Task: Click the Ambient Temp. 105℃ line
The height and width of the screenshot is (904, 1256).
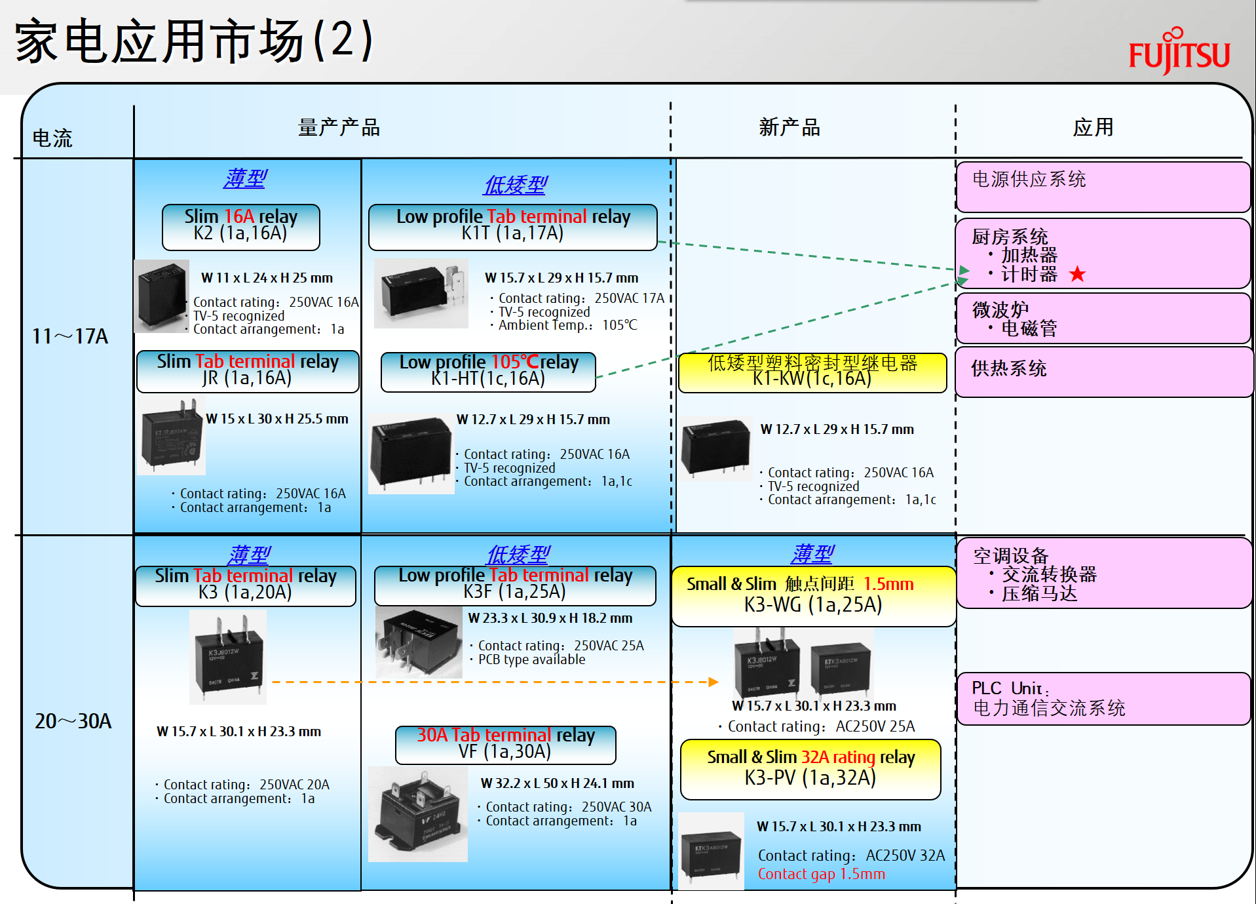Action: pos(564,325)
